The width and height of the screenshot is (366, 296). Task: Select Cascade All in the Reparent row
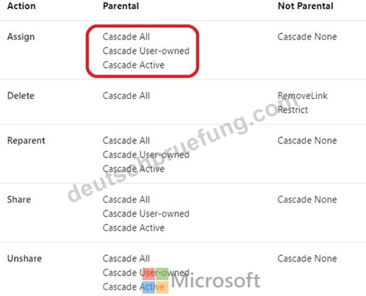tap(126, 141)
